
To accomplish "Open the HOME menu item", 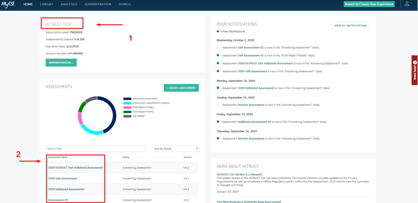I will 28,4.
